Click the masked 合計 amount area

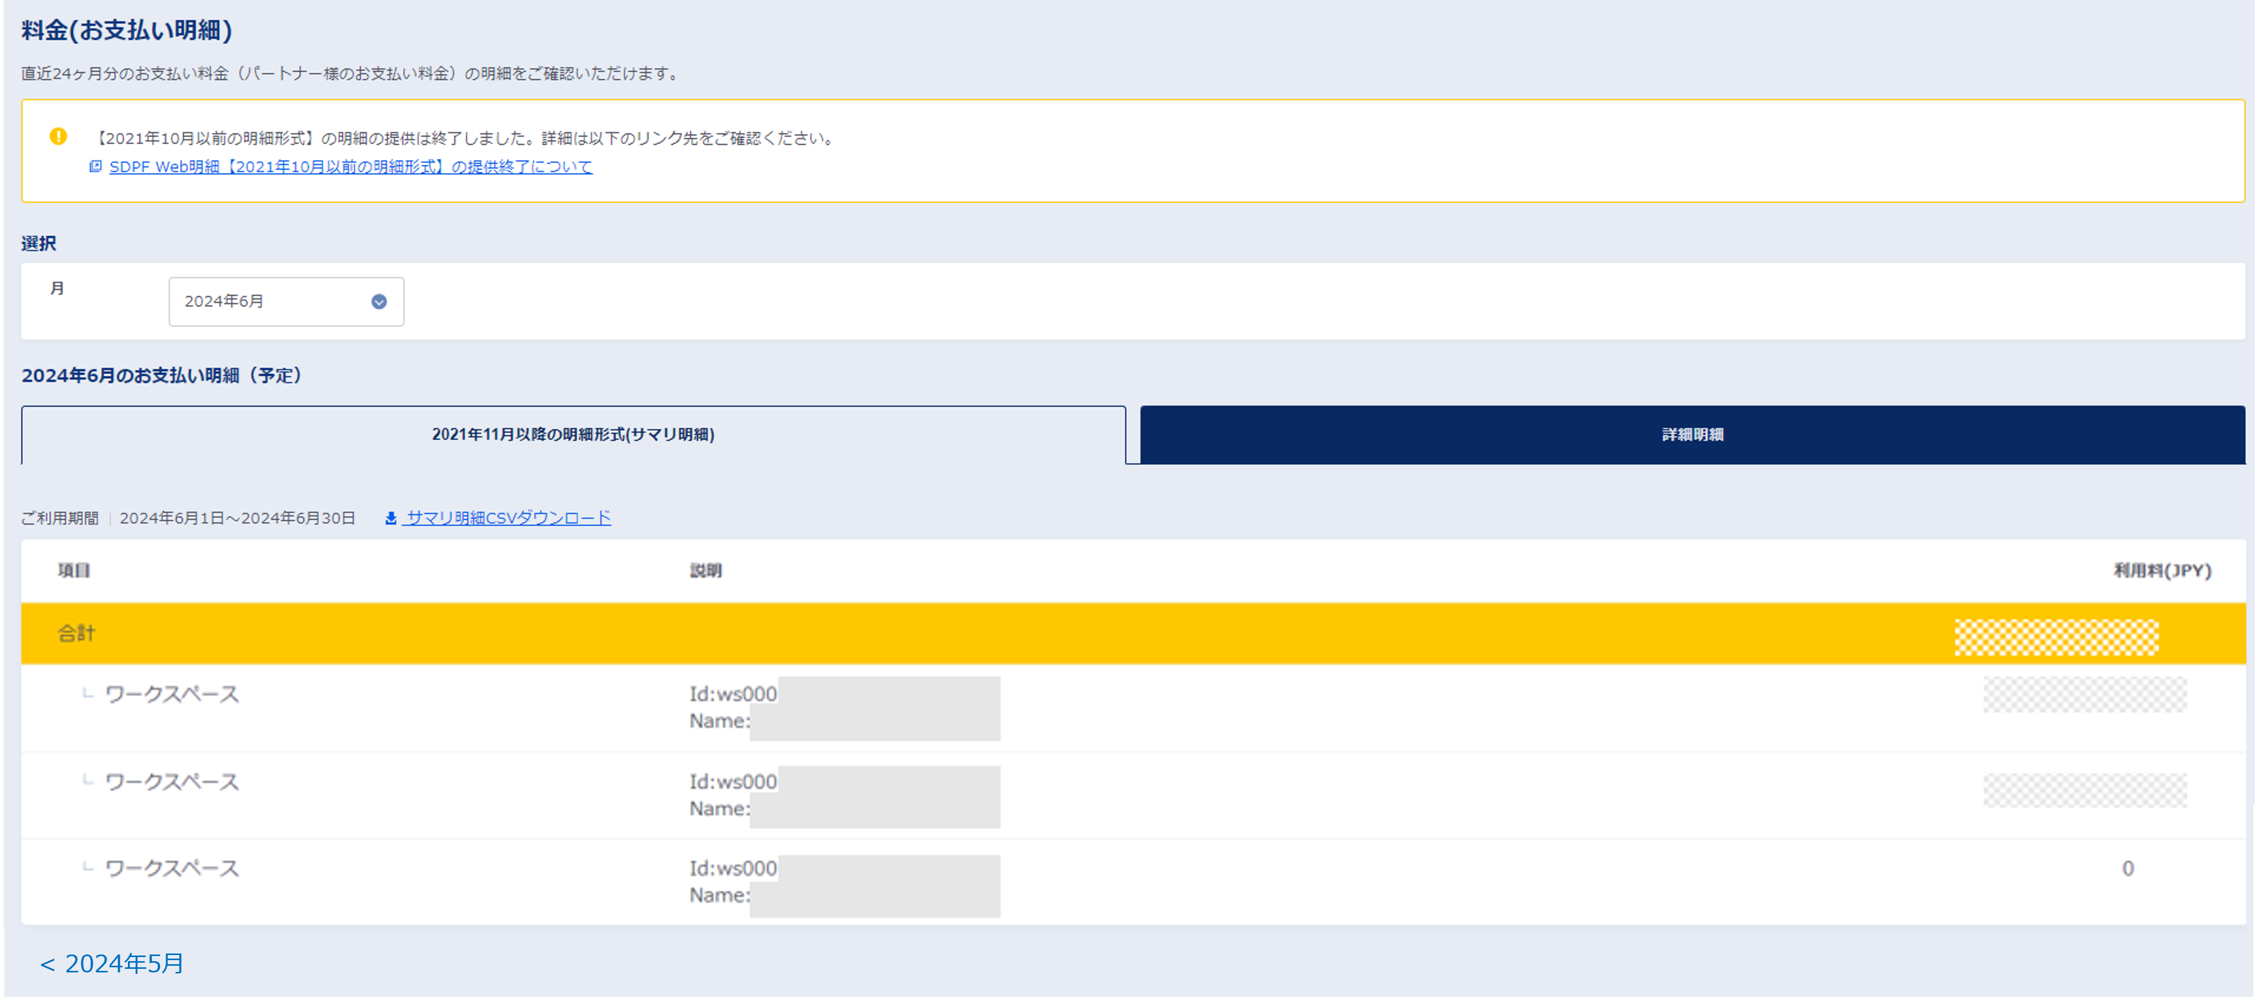click(2084, 632)
